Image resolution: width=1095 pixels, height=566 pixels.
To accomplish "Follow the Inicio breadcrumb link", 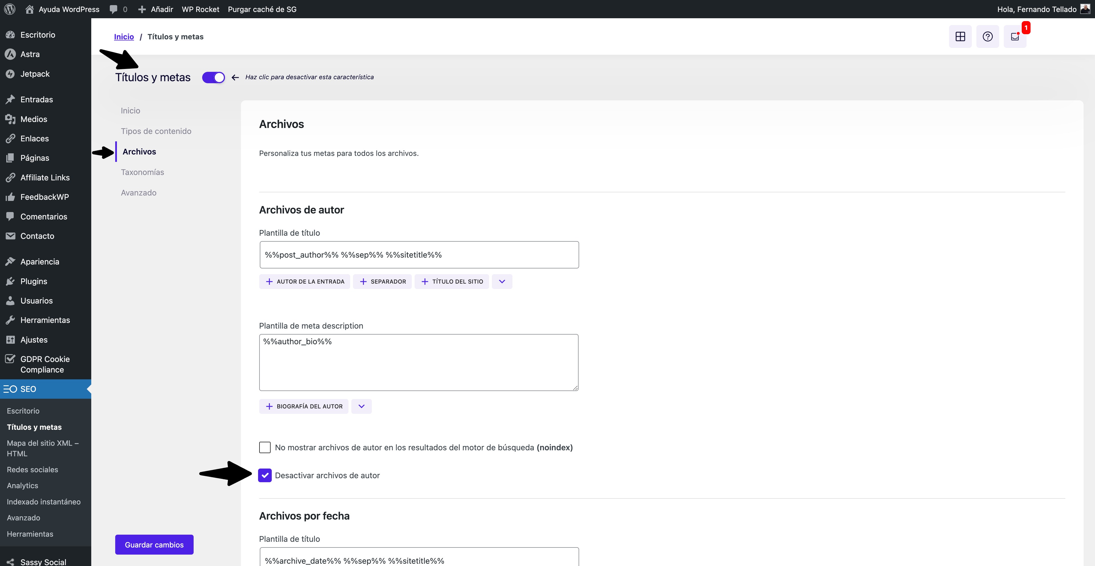I will tap(124, 36).
